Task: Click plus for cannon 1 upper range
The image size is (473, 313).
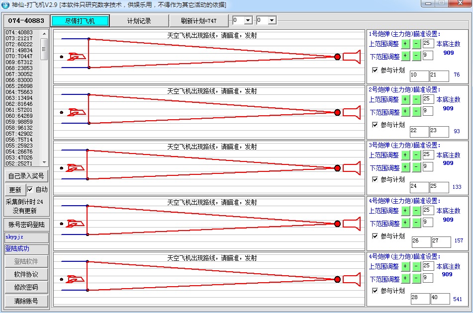Action: [405, 44]
